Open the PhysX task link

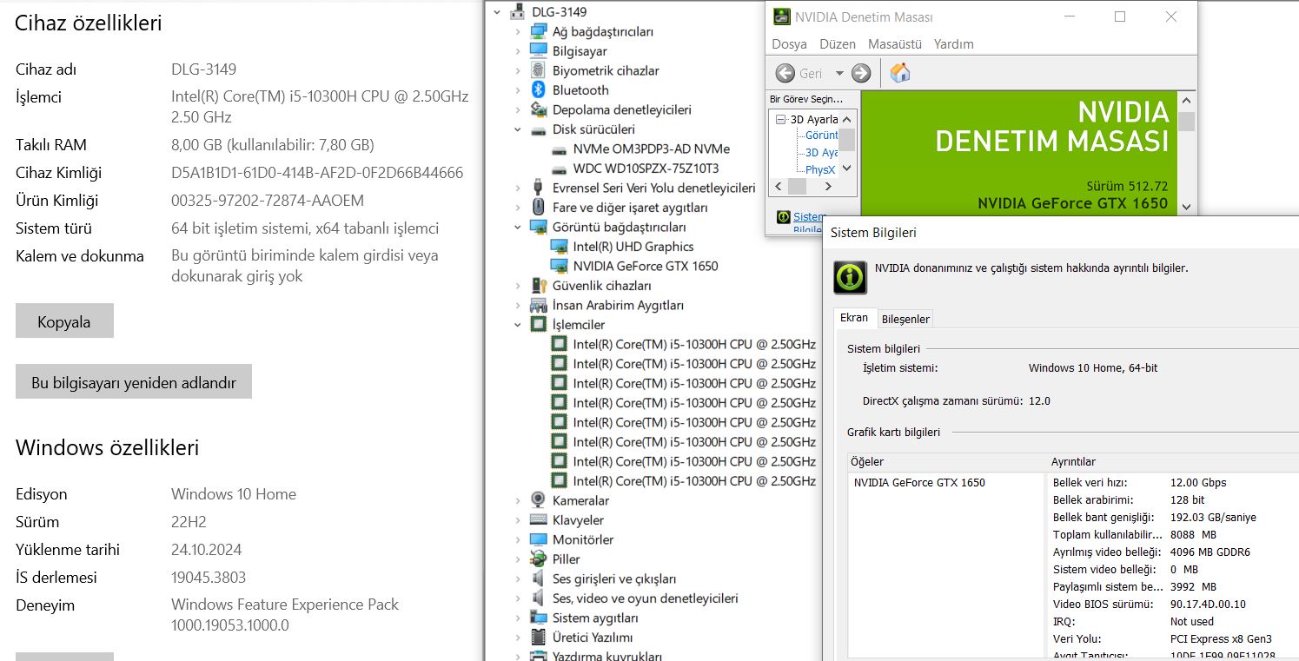pos(820,169)
